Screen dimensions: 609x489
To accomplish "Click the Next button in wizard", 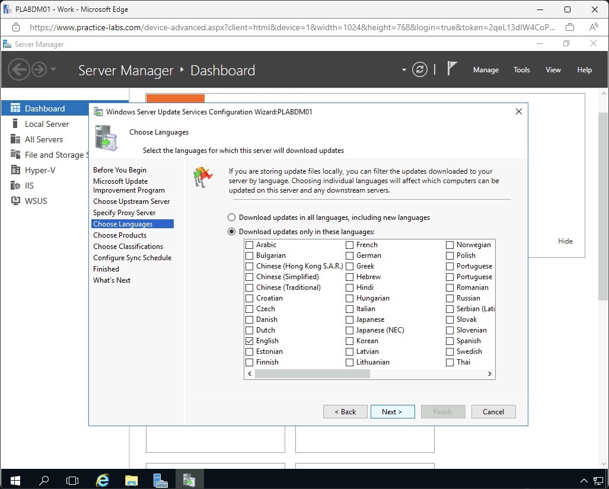I will (392, 411).
